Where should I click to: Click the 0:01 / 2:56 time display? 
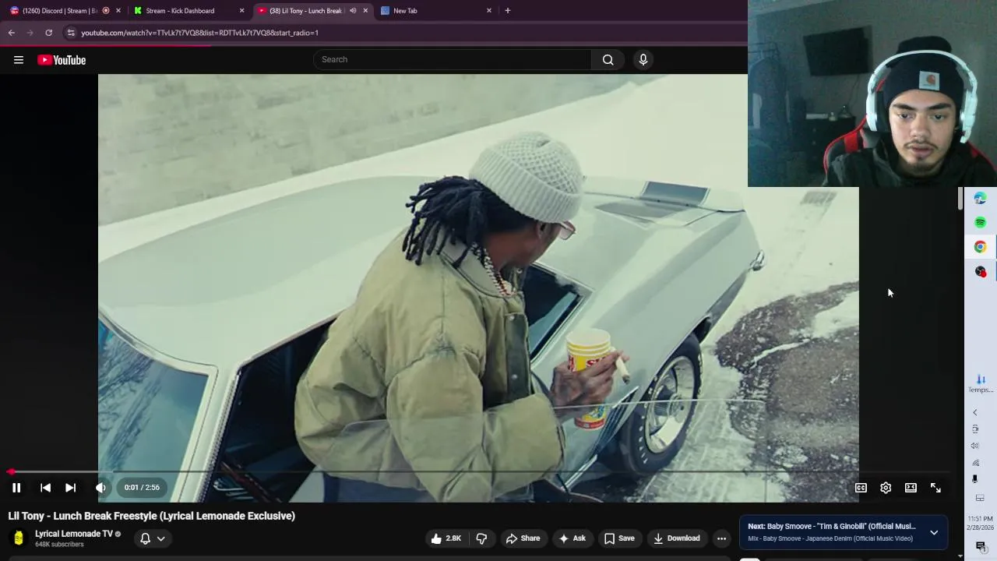coord(142,488)
